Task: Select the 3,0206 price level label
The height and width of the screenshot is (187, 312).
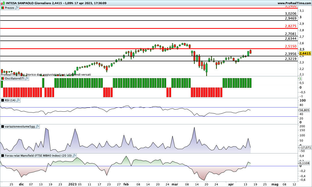Action: tap(291, 14)
